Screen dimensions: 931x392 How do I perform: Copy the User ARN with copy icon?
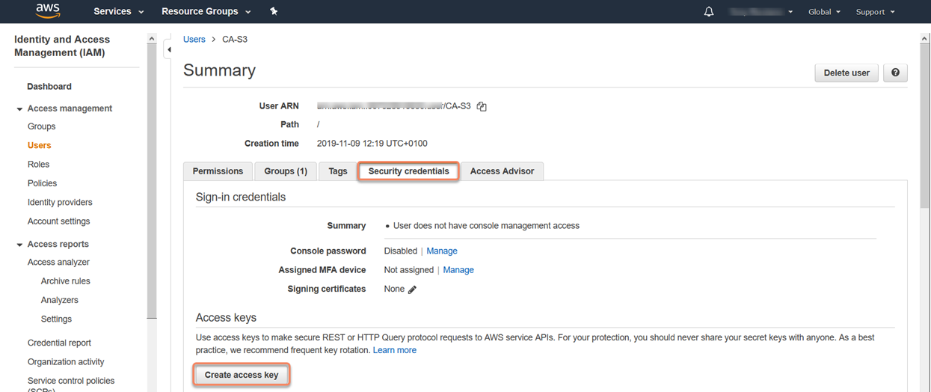(x=482, y=107)
